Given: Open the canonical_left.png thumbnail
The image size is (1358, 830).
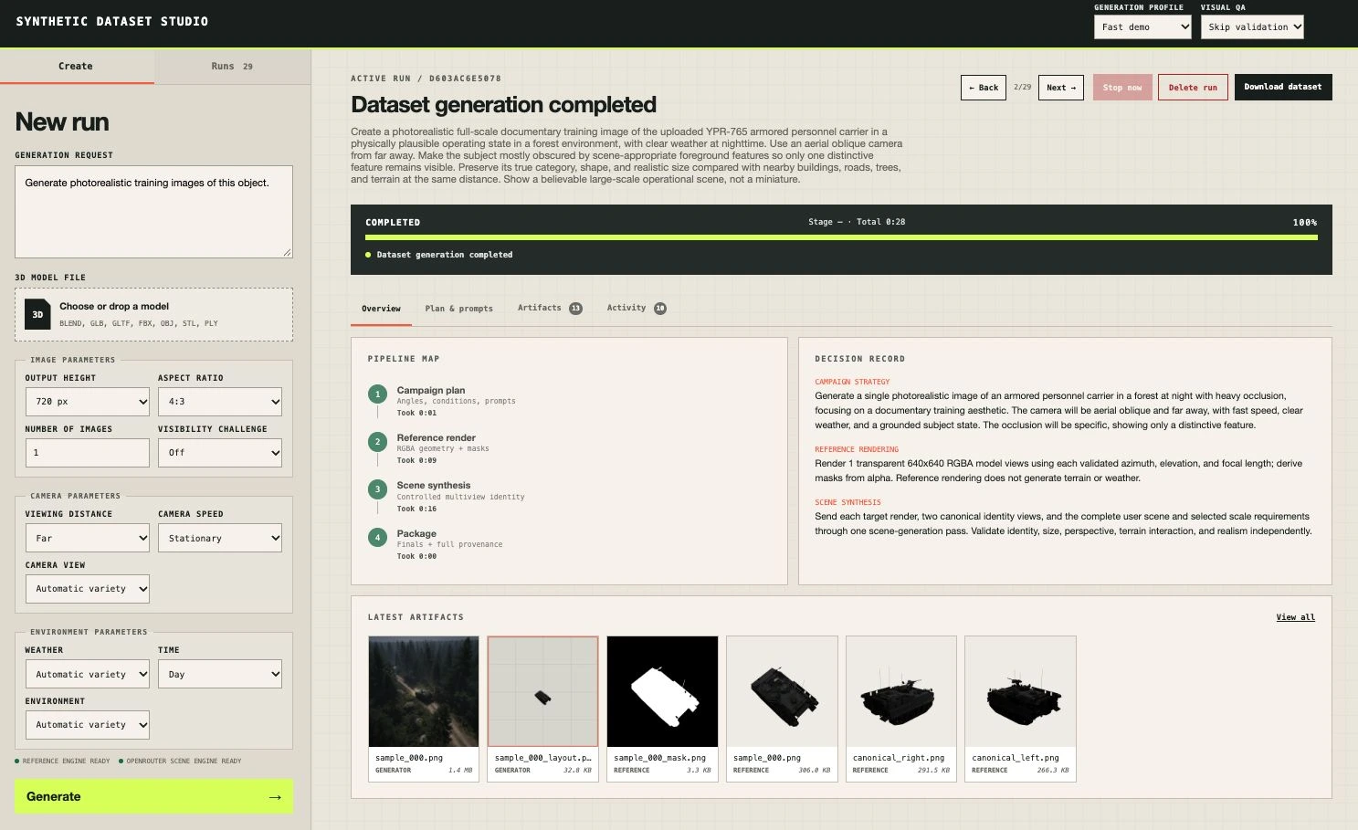Looking at the screenshot, I should (x=1020, y=692).
